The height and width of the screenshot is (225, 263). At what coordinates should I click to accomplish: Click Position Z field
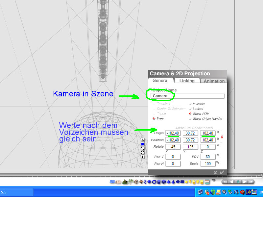(x=208, y=140)
